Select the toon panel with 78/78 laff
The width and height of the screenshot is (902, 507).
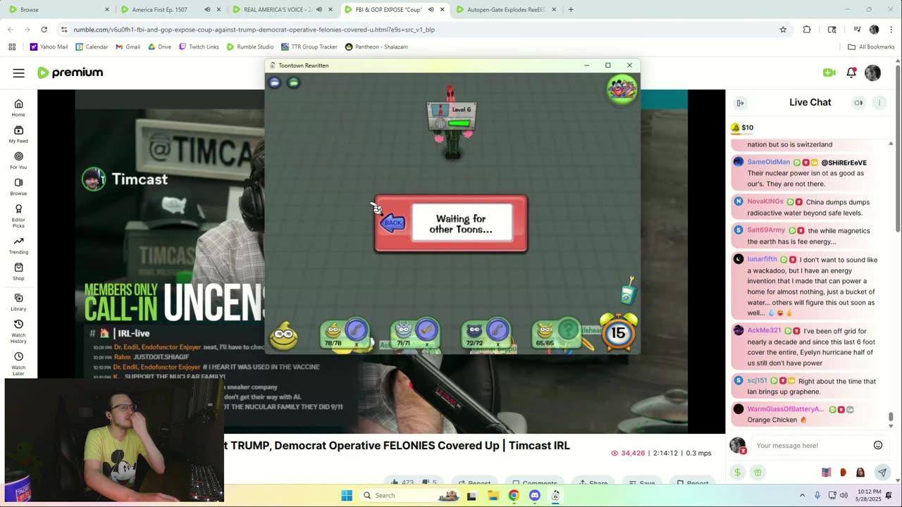(x=345, y=334)
